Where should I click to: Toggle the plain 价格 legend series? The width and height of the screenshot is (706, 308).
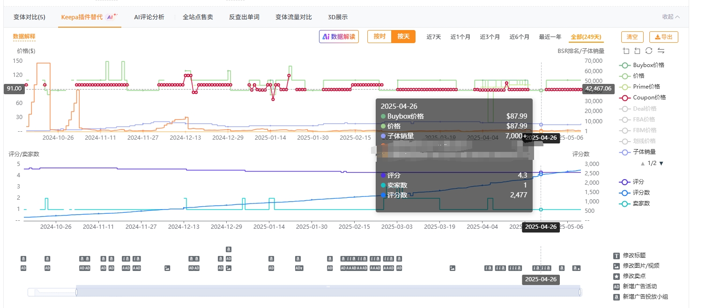click(x=632, y=76)
